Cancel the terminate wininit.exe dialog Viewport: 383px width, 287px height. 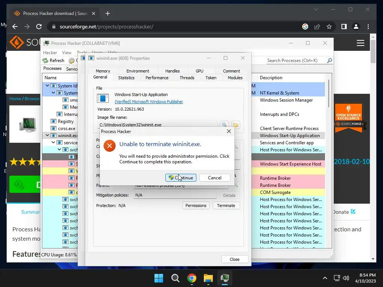(x=215, y=178)
